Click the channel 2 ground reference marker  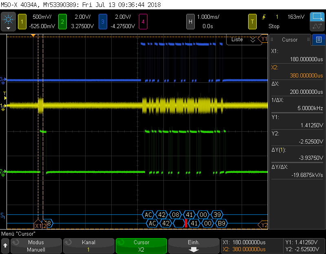(x=3, y=172)
